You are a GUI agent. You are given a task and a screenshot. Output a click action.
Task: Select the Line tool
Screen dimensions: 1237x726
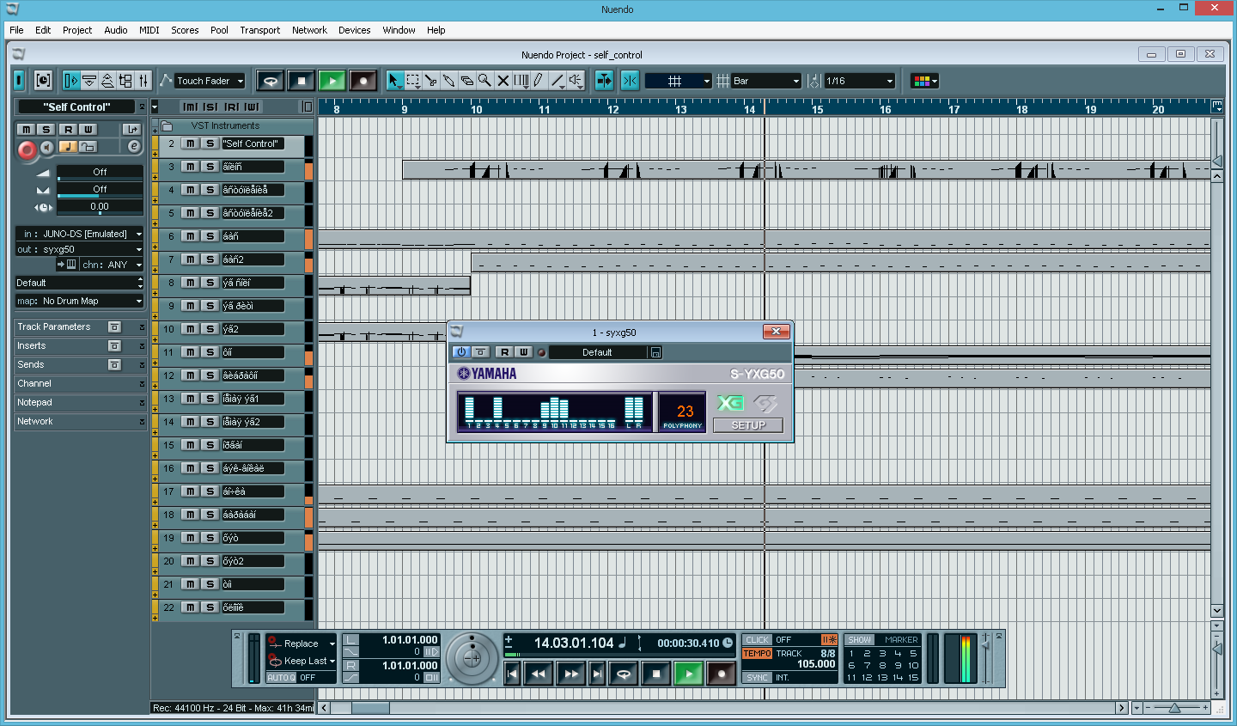pos(558,81)
